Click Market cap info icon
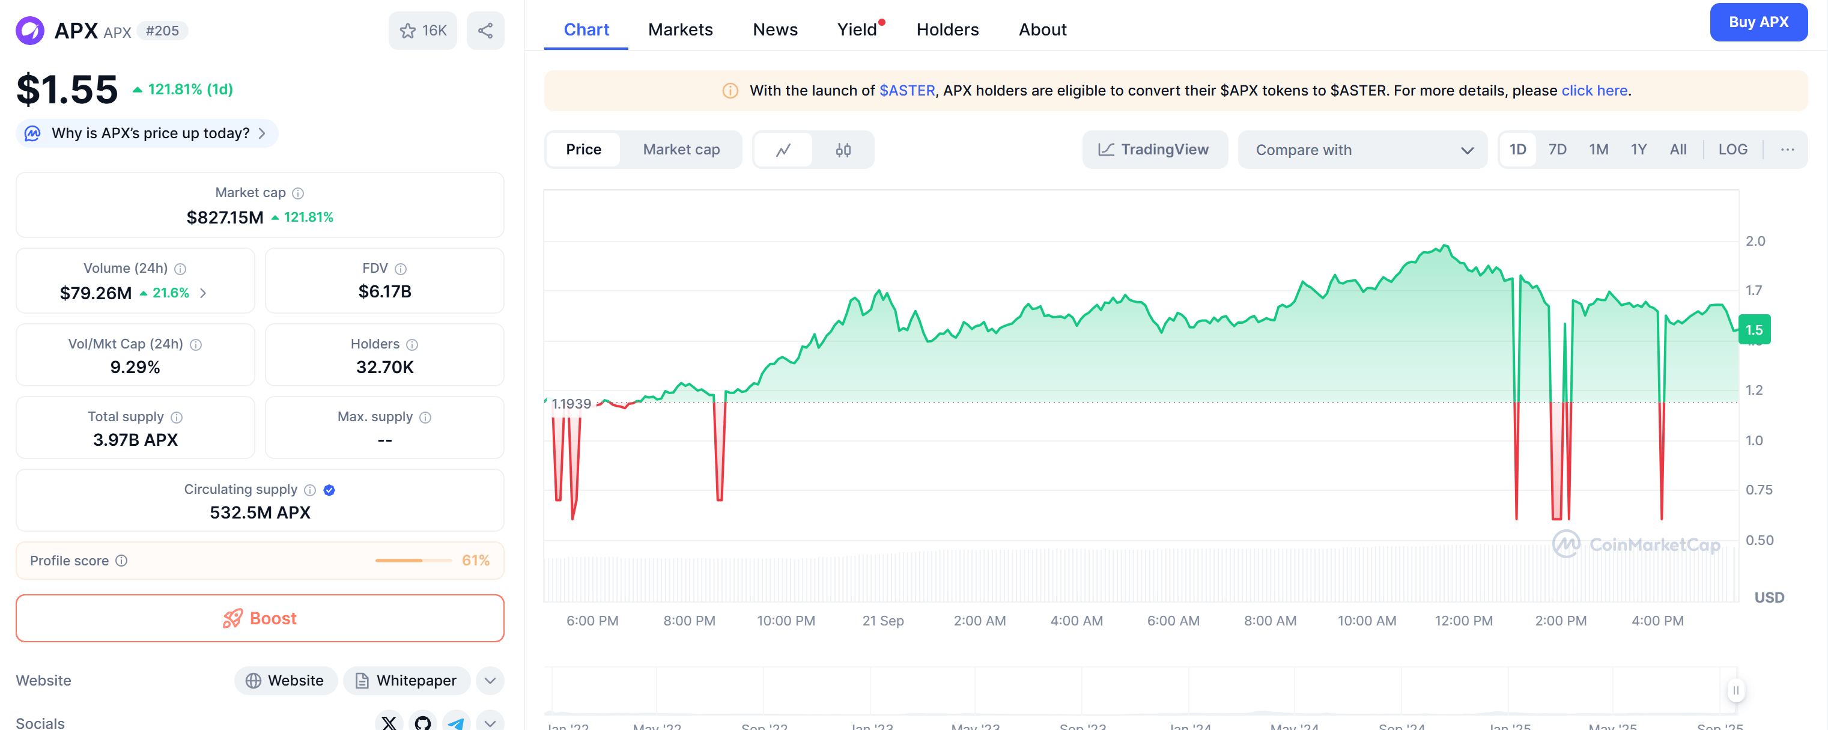Screen dimensions: 1828x730 click(x=298, y=193)
